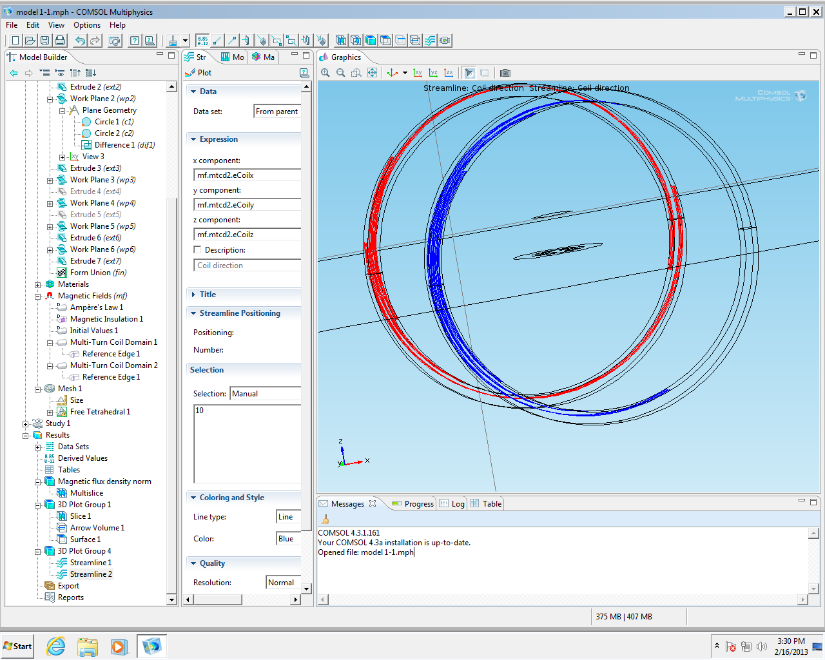Screen dimensions: 825x660
Task: Click the Print toolbar icon
Action: [x=59, y=41]
